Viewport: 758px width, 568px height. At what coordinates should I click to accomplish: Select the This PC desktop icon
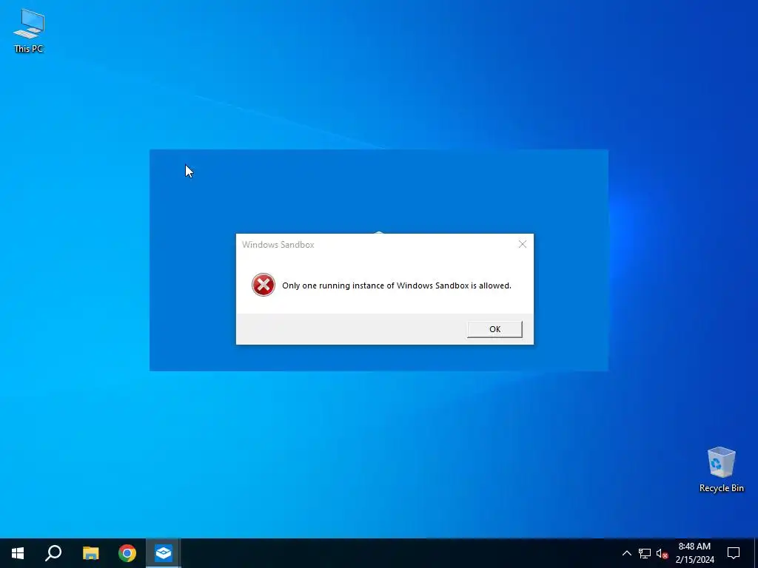[x=29, y=30]
